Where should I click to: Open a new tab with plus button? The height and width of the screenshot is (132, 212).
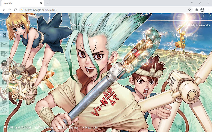click(x=48, y=3)
